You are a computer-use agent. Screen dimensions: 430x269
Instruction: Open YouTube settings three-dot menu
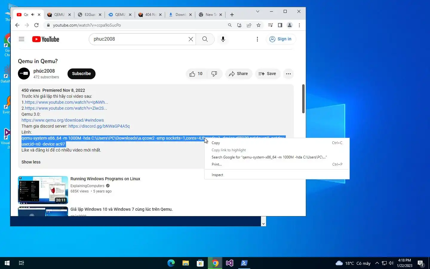[x=257, y=39]
